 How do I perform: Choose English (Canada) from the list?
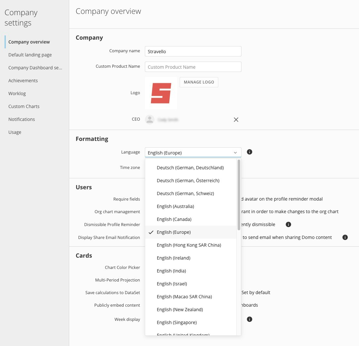coord(191,219)
